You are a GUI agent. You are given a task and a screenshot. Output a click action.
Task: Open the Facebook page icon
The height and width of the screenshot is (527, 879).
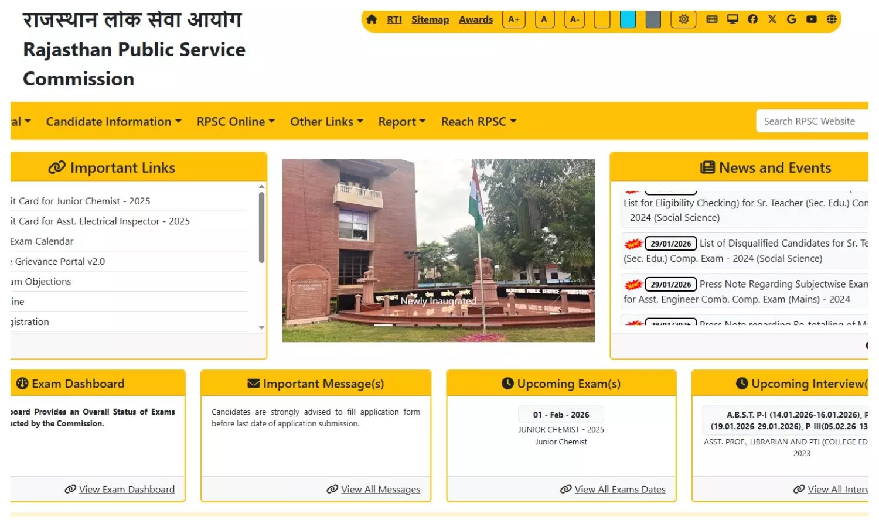[753, 19]
